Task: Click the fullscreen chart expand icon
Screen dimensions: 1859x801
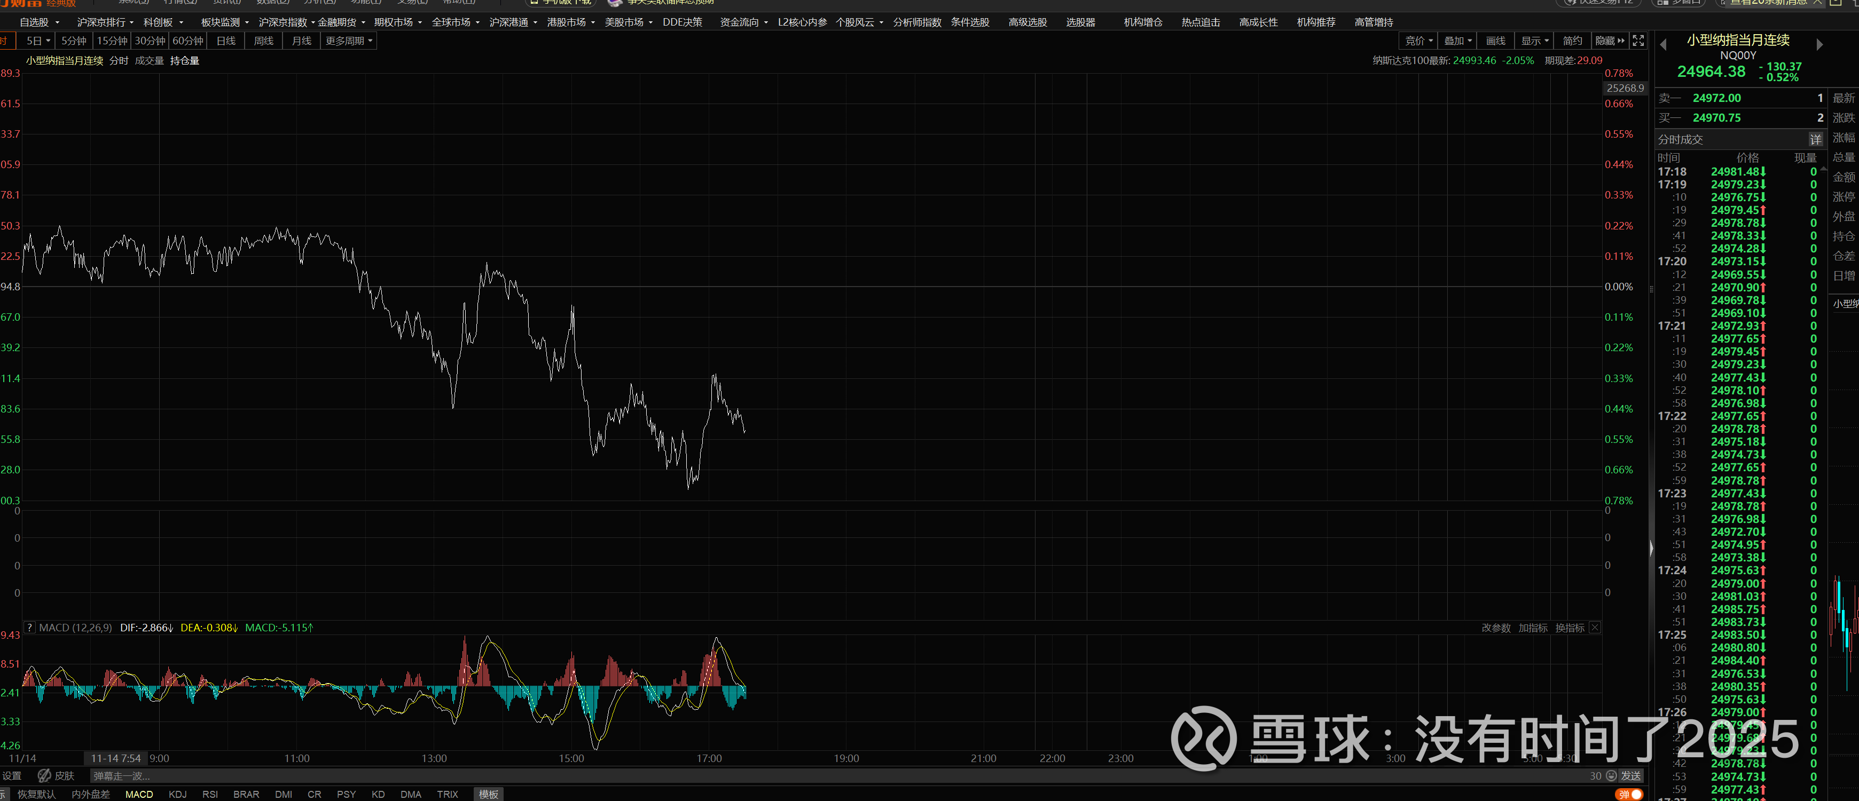Action: click(x=1638, y=41)
